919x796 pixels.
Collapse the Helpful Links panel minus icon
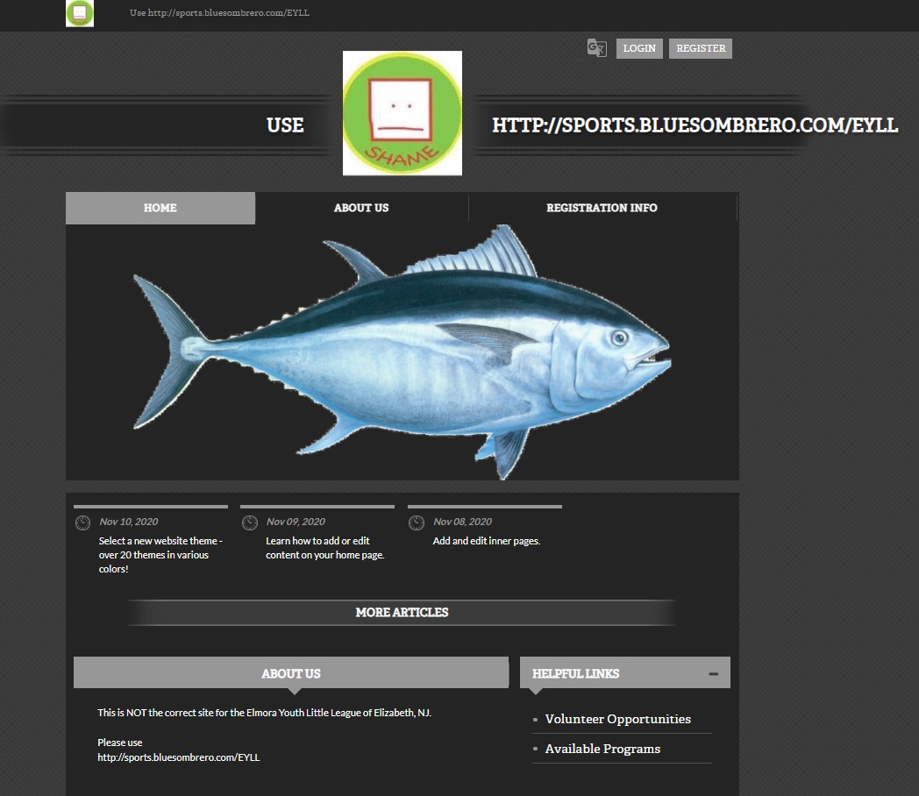713,674
